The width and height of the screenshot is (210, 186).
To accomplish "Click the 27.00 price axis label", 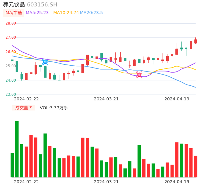I will (x=11, y=37).
